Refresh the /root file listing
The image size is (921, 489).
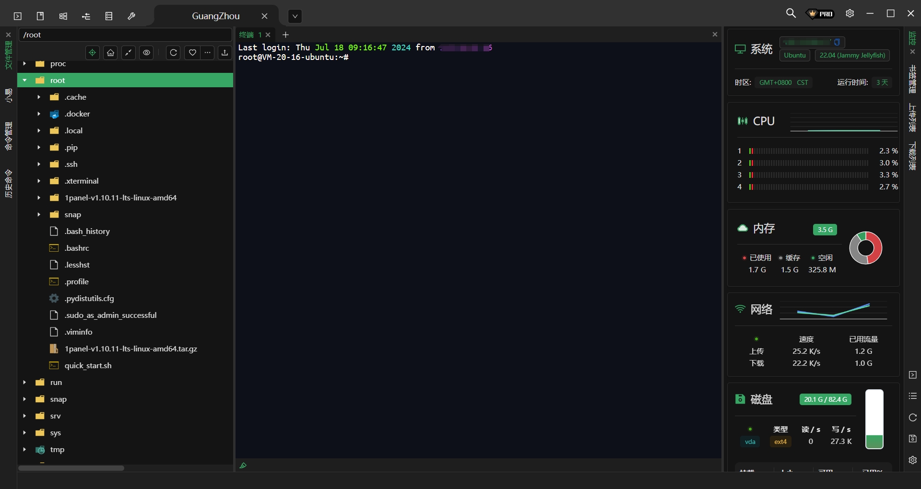tap(173, 53)
